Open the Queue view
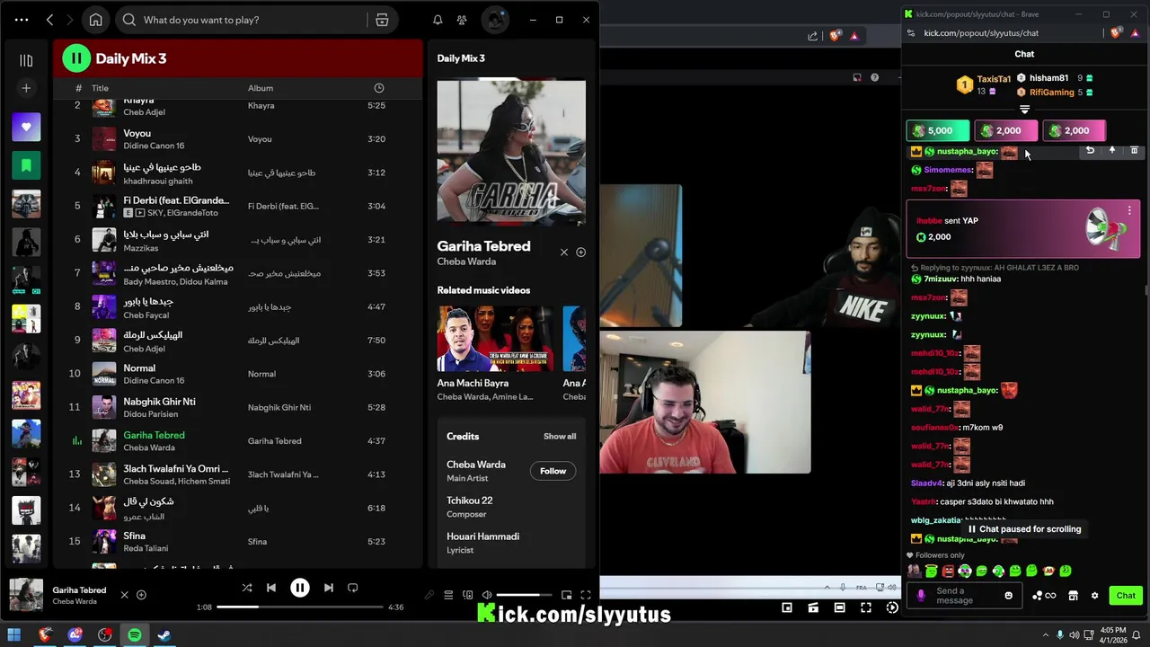This screenshot has height=647, width=1150. [x=448, y=595]
